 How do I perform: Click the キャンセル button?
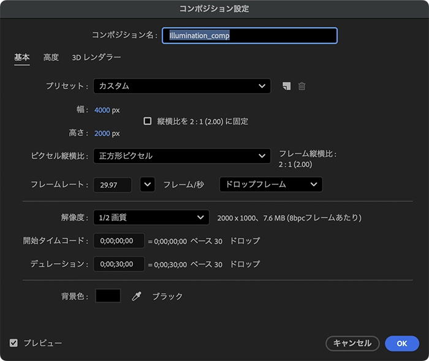coord(352,343)
